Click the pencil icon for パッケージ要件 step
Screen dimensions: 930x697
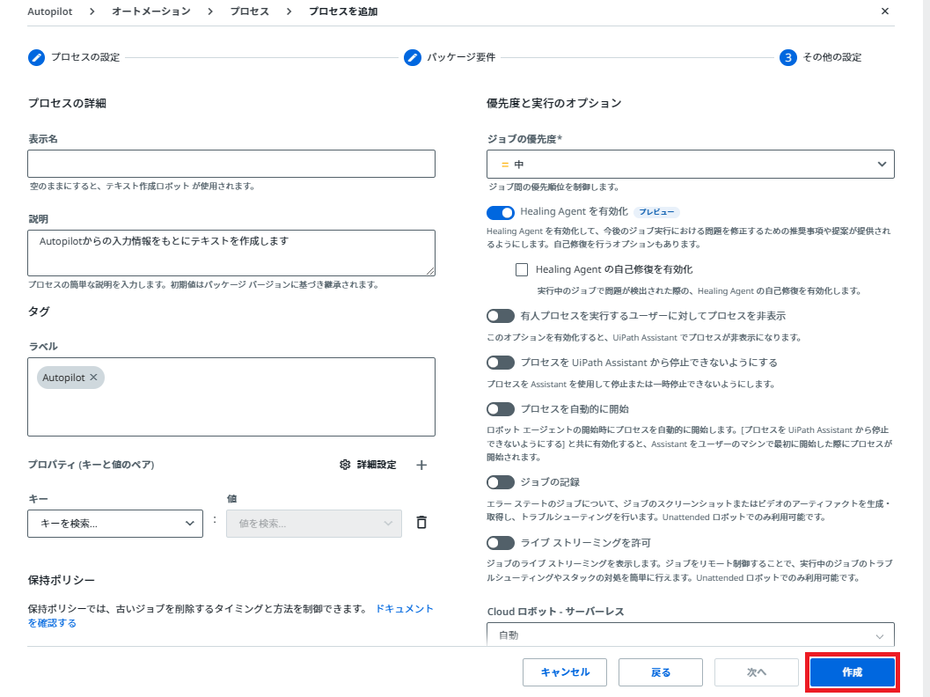click(413, 57)
